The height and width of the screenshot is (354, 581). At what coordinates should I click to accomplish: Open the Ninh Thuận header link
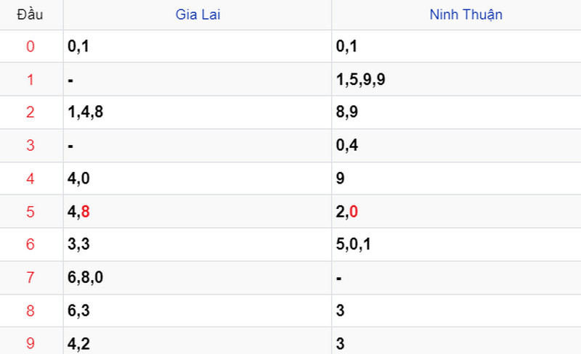tap(466, 15)
